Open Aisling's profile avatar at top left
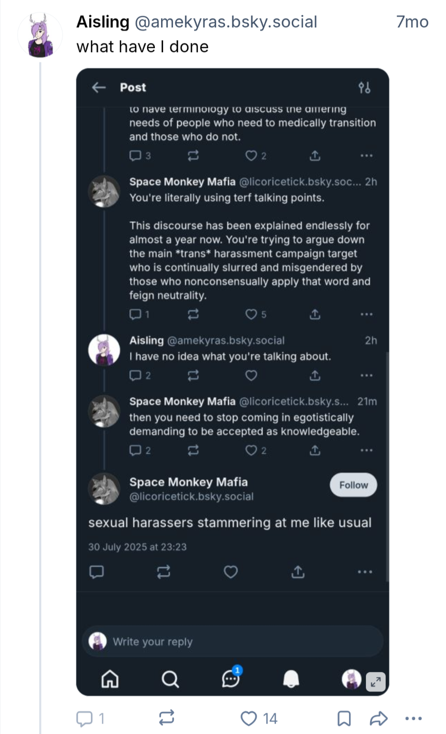 (x=40, y=35)
